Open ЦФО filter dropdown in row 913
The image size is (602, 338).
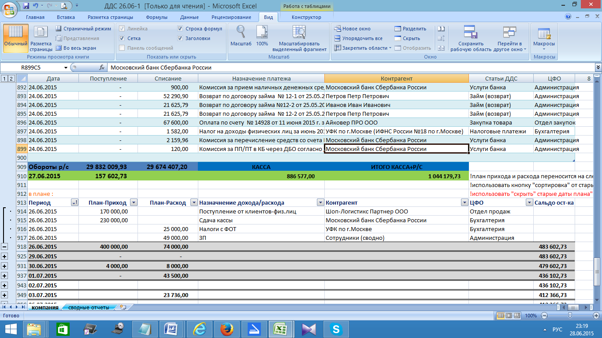point(529,202)
